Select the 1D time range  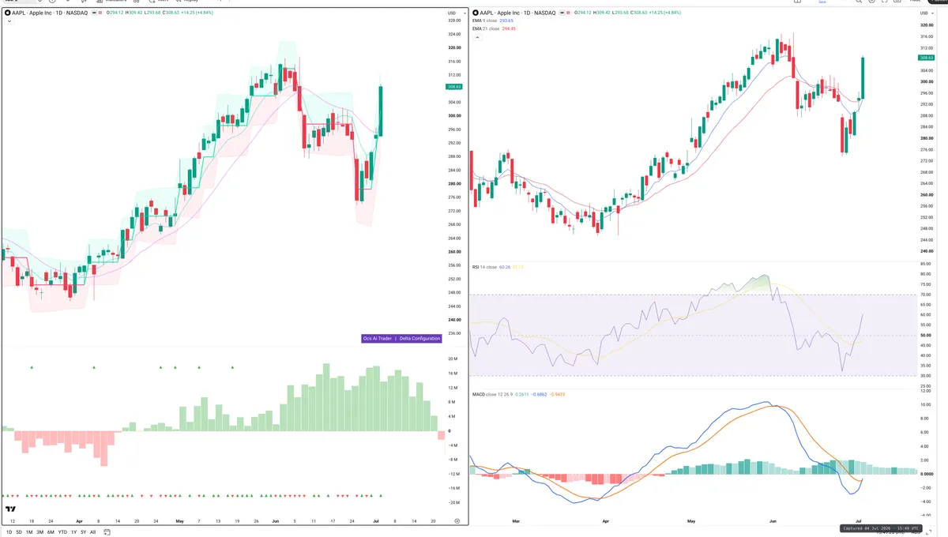9,532
